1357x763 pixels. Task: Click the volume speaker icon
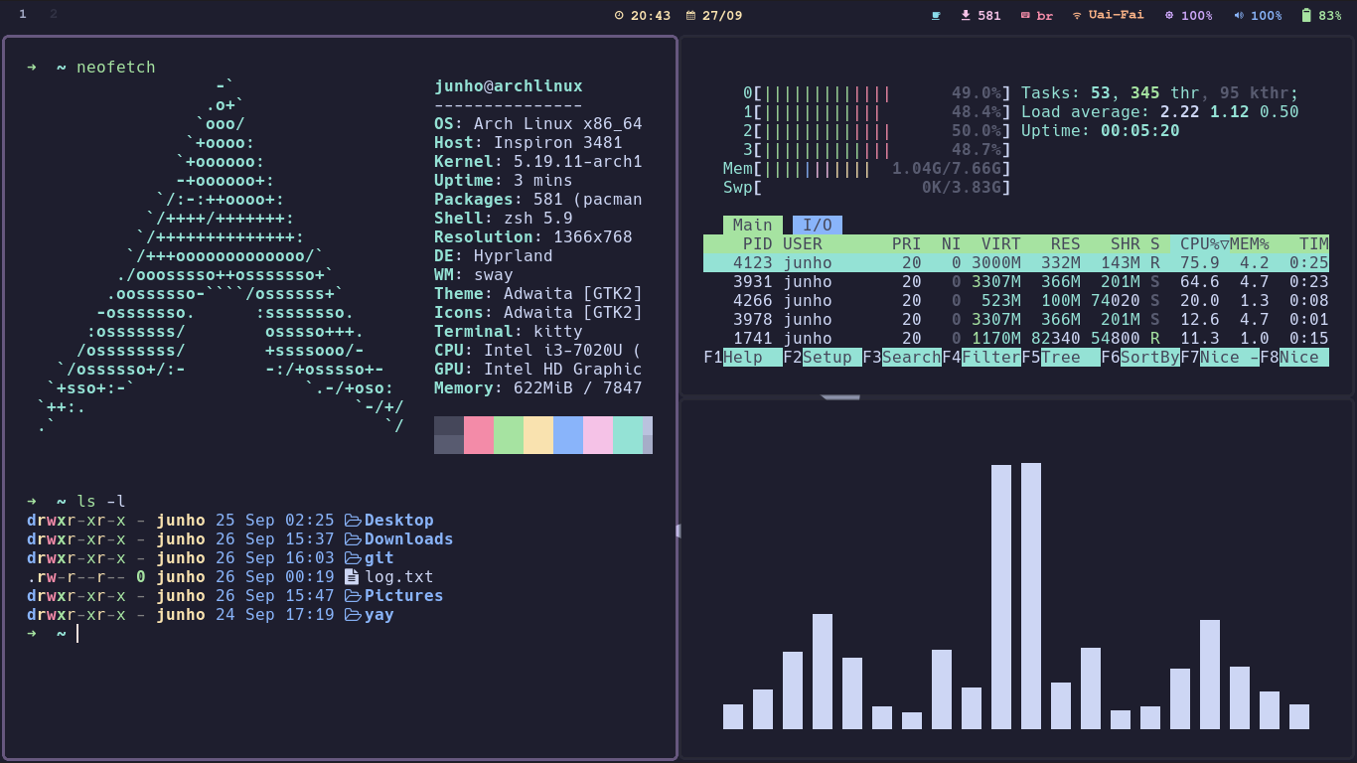pos(1239,15)
